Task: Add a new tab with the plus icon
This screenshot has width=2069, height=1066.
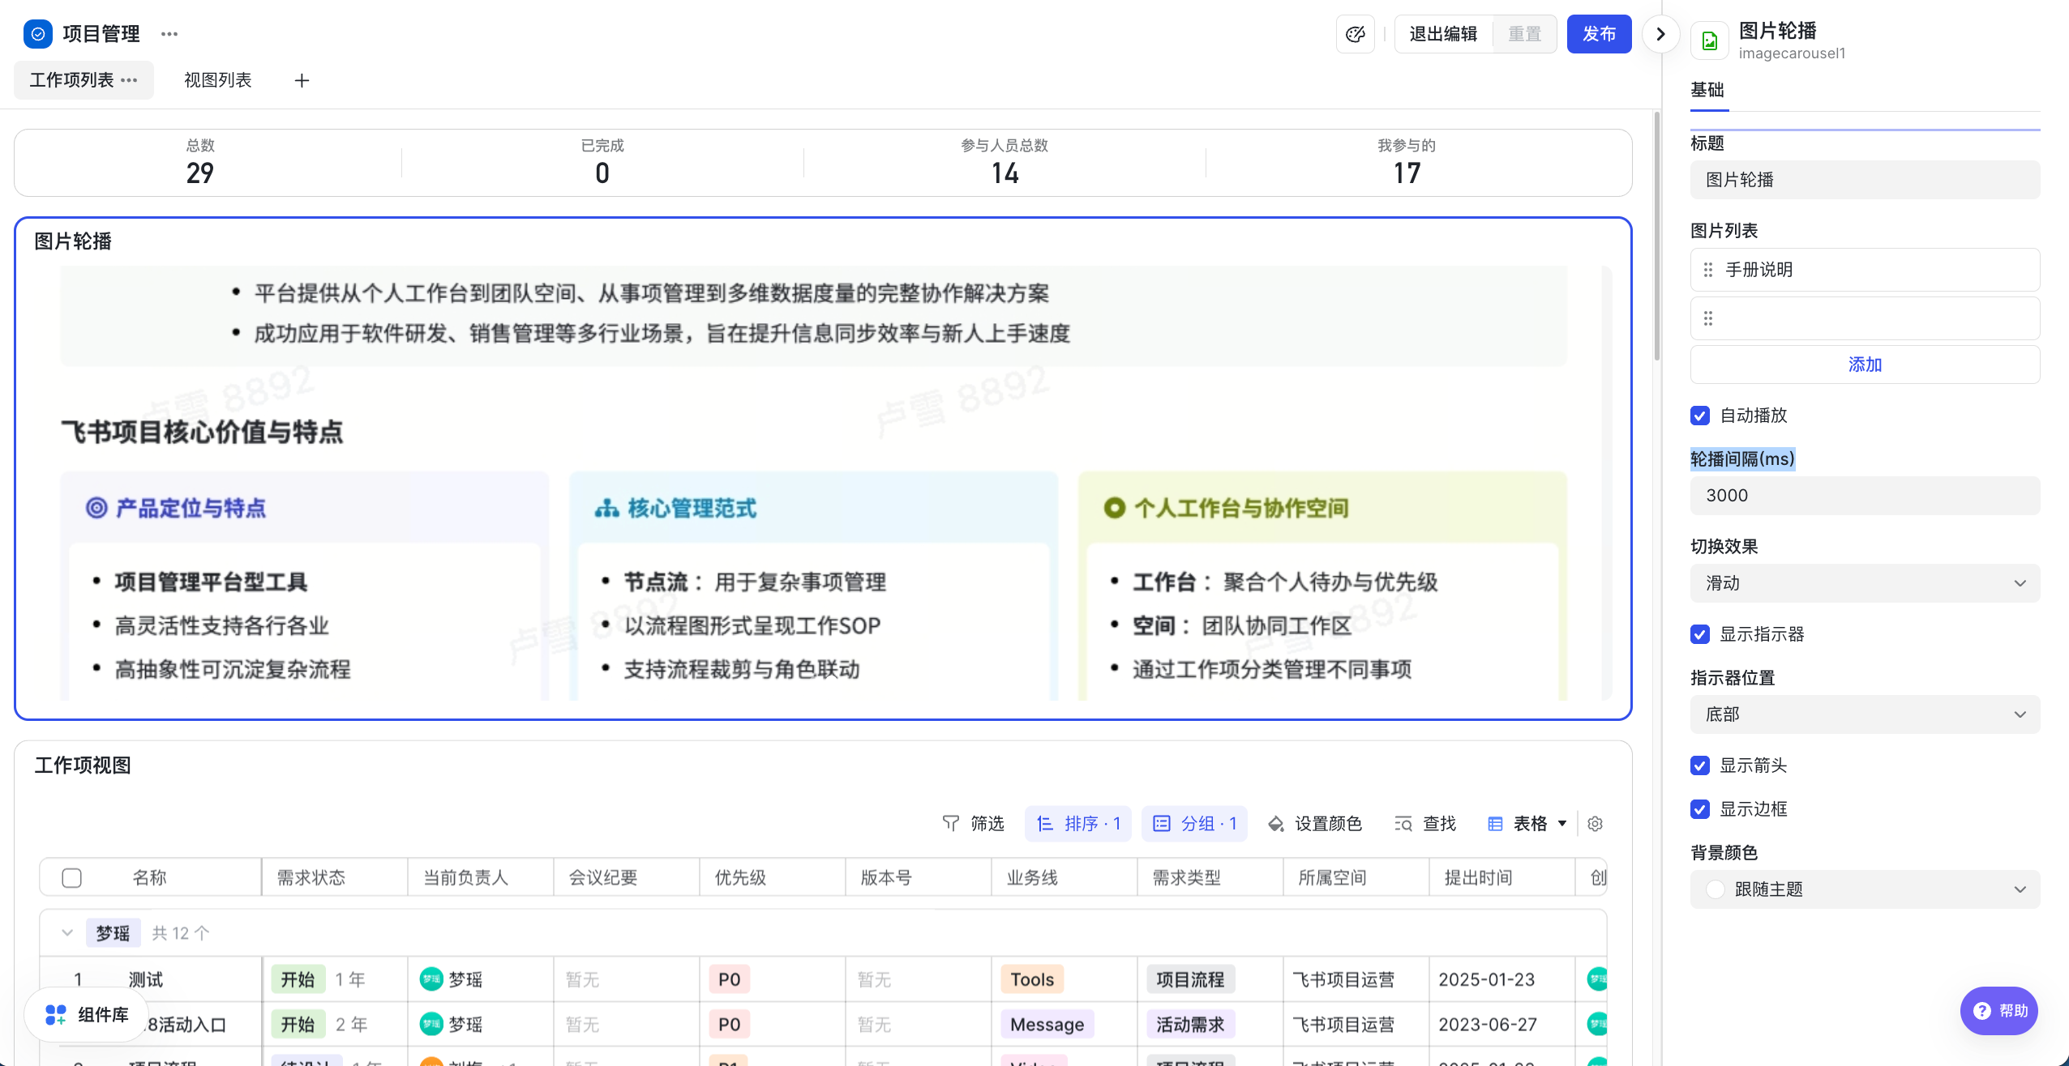Action: tap(302, 80)
